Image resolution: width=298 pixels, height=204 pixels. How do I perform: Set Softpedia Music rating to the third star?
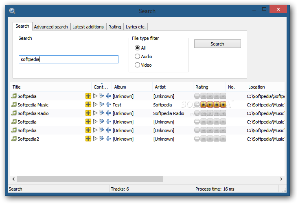(217, 104)
